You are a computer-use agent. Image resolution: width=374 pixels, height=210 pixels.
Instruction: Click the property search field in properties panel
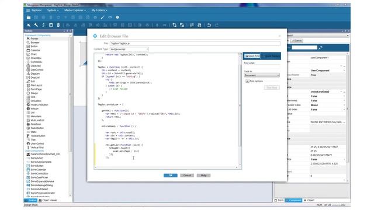pyautogui.click(x=304, y=48)
